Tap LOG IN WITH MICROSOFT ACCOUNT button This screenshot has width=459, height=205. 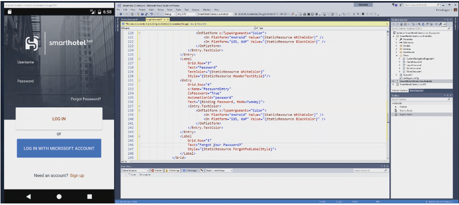[59, 148]
